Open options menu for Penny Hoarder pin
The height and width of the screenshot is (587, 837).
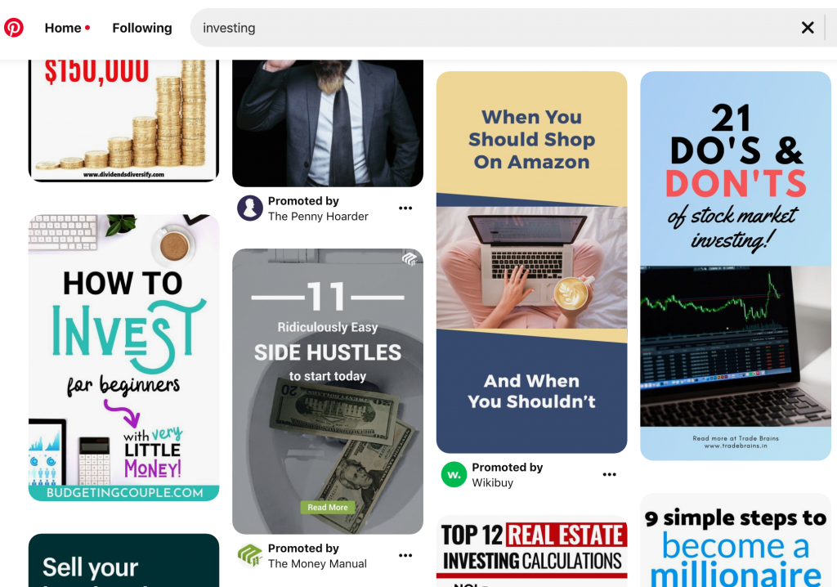405,208
